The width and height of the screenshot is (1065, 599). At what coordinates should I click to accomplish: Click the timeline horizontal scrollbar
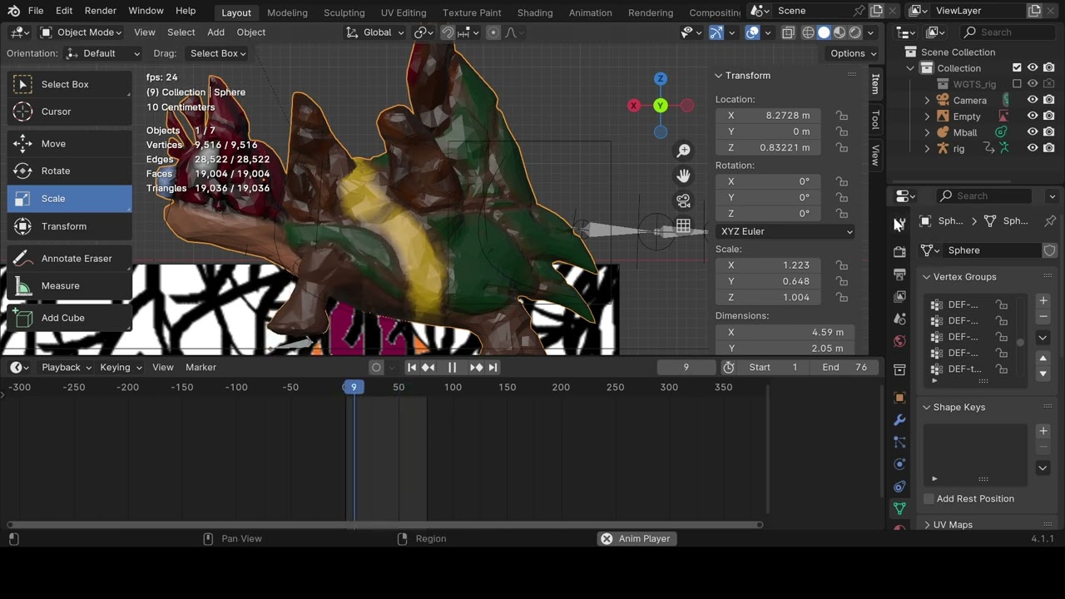[x=385, y=524]
